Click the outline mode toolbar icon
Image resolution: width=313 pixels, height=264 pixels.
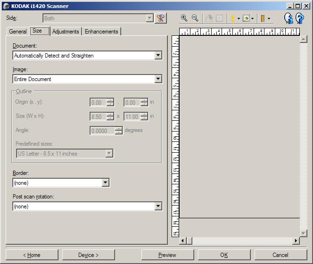[x=246, y=18]
